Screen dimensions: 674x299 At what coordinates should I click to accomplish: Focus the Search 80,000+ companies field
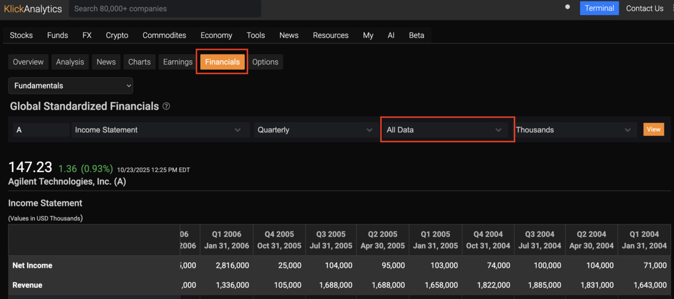click(x=165, y=8)
